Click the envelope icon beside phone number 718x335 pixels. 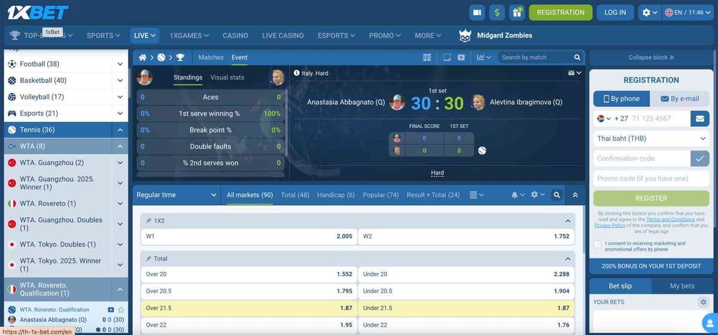699,118
